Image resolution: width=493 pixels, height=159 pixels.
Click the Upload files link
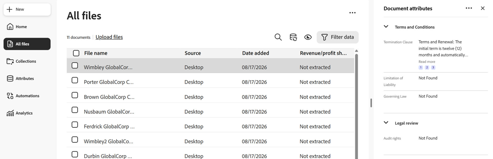coord(109,37)
